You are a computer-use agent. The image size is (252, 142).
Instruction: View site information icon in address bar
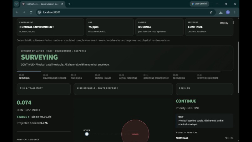[39, 12]
